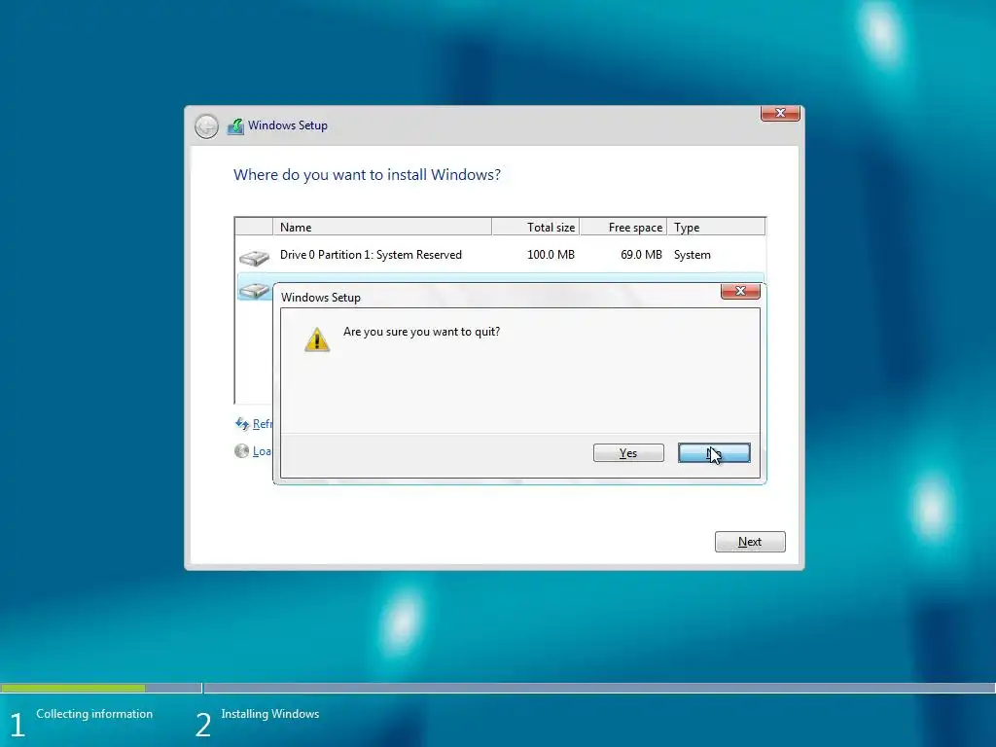
Task: Sort by Free space column header
Action: coord(623,227)
